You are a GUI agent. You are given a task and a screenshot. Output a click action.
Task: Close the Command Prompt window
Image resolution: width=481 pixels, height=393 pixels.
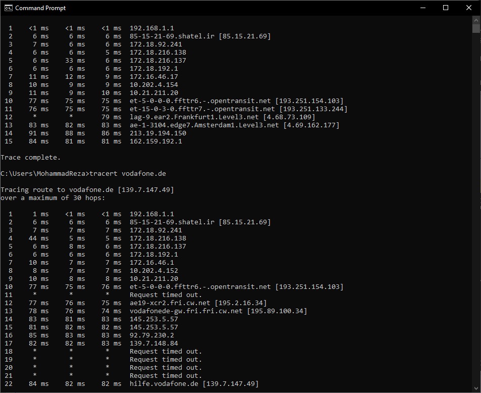tap(469, 8)
